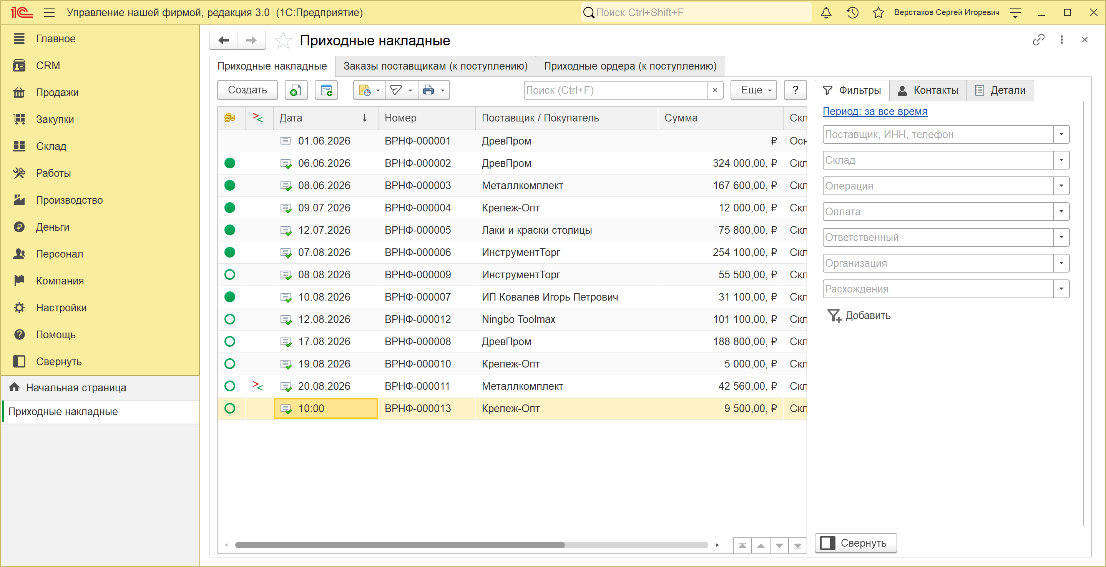Open the Производство section
This screenshot has height=567, width=1106.
click(x=69, y=200)
